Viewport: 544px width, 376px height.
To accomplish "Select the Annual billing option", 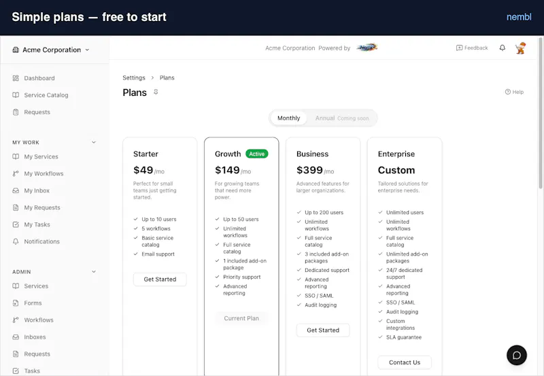I will click(x=342, y=118).
